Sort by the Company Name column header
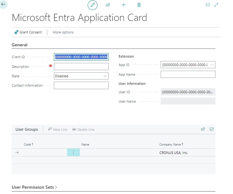 point(171,144)
